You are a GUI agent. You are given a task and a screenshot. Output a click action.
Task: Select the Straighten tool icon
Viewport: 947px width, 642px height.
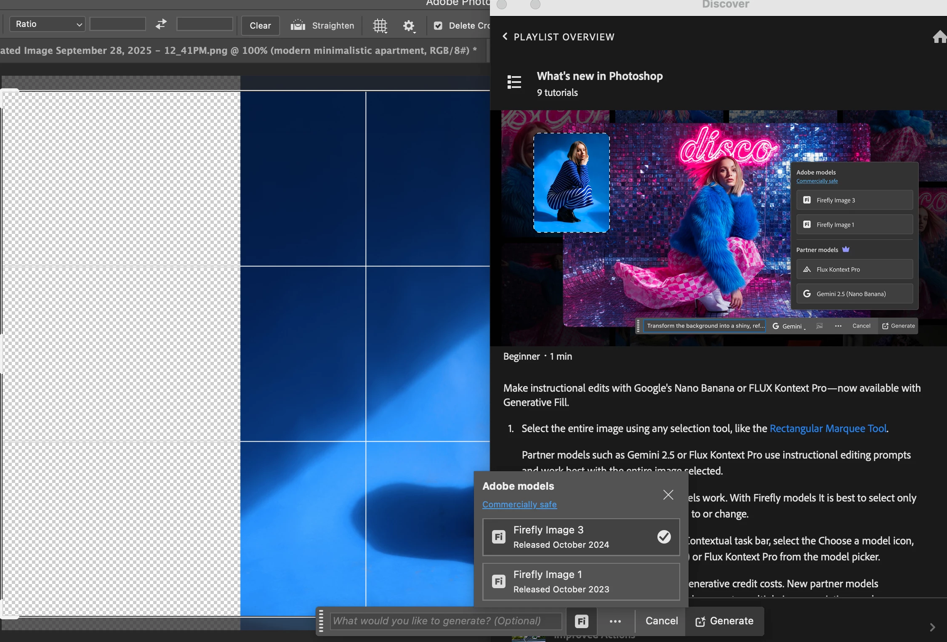coord(298,25)
